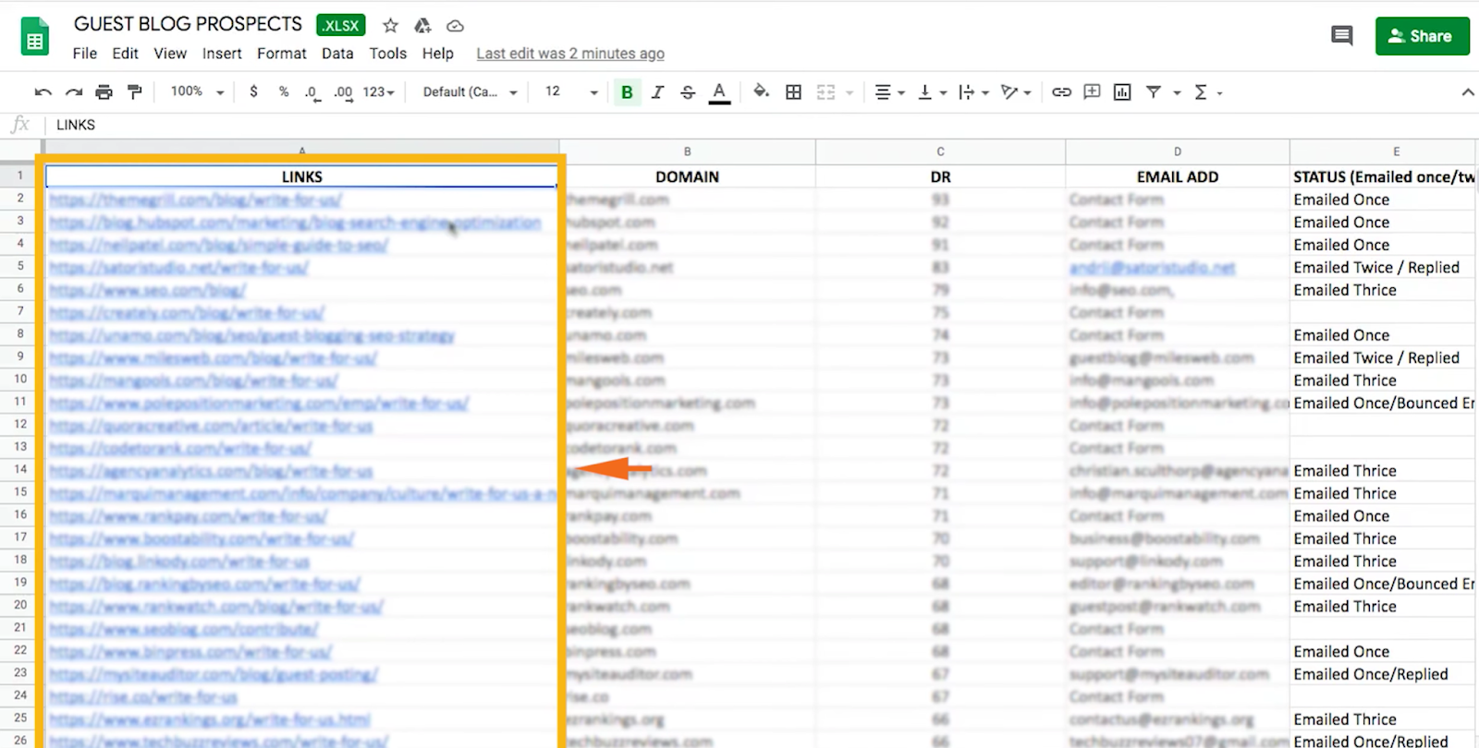Click the .XLSX file type badge
Viewport: 1479px width, 748px height.
pos(341,26)
